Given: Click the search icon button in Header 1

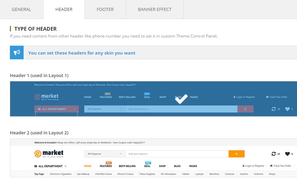Looking at the screenshot, I should click(245, 109).
